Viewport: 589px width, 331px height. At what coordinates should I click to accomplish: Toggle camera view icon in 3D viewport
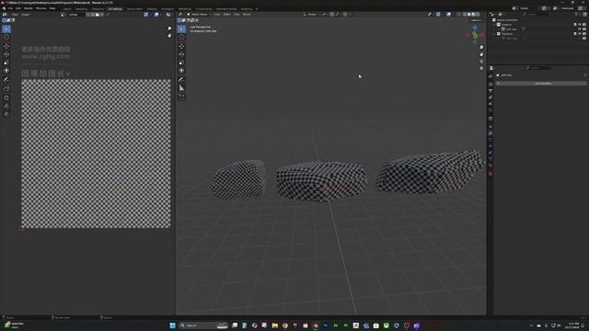481,62
